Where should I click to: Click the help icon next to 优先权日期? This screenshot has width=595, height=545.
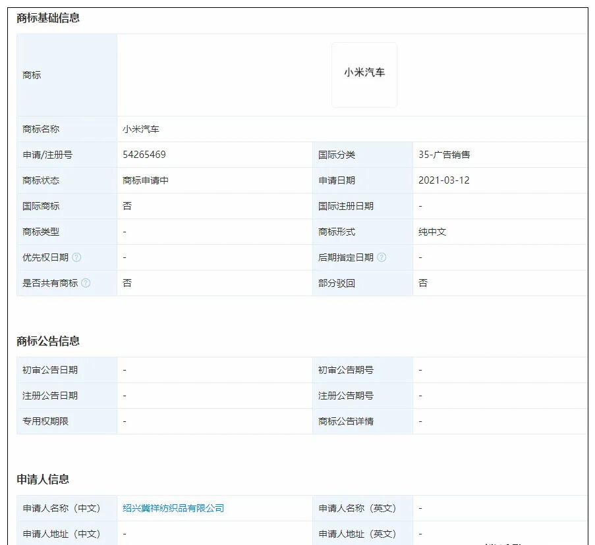tap(76, 257)
